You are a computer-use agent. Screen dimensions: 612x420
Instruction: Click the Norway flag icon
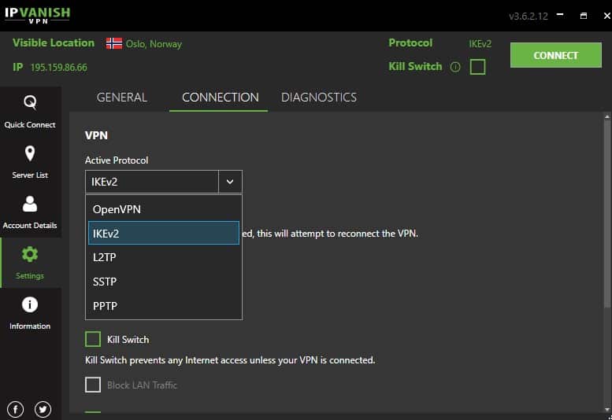coord(114,43)
